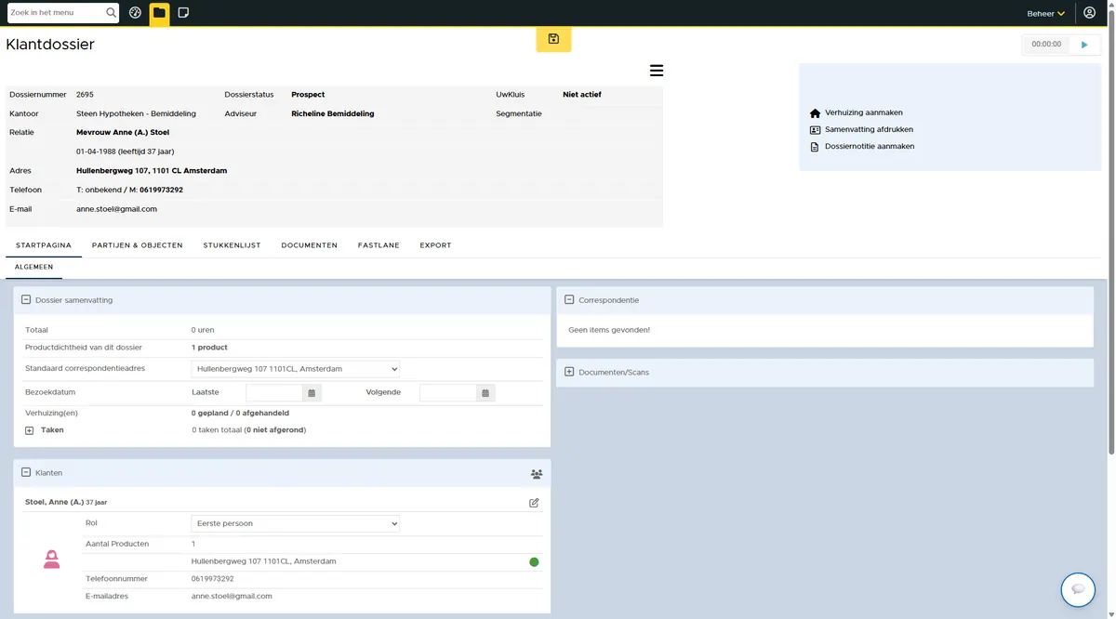This screenshot has width=1116, height=619.
Task: Click the Dossiernotitie aanmaken link
Action: point(869,147)
